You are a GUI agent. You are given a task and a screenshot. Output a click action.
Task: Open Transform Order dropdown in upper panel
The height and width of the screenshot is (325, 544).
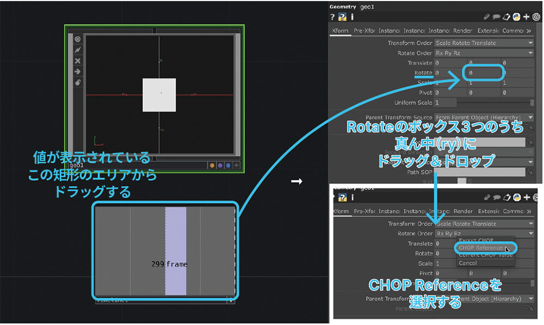click(484, 43)
